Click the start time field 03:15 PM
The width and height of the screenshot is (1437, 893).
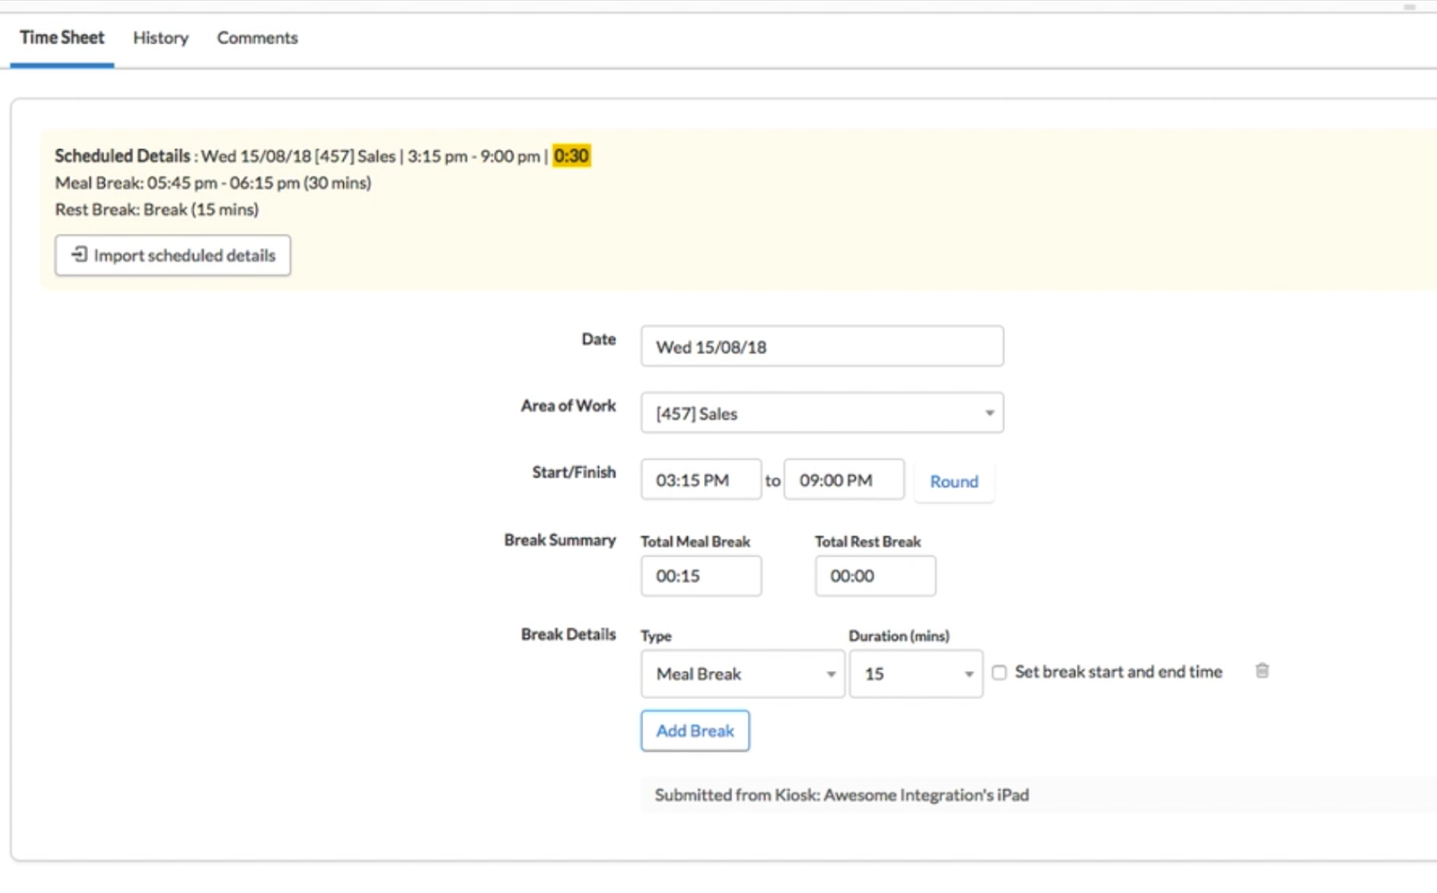pos(701,481)
